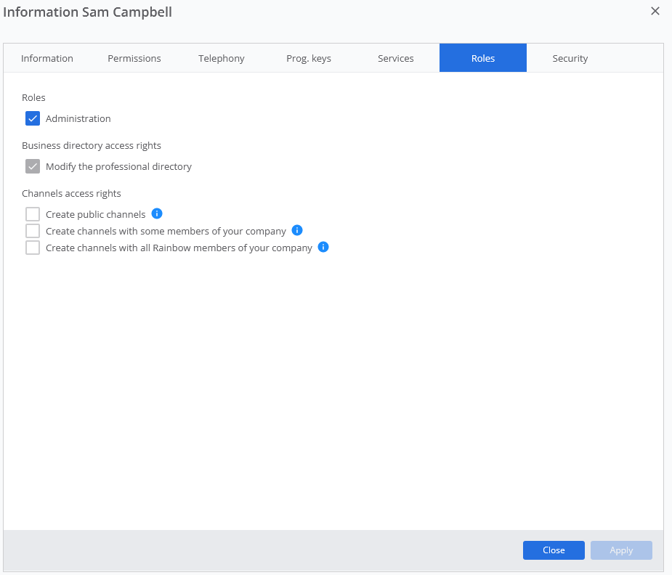672x575 pixels.
Task: Uncheck the Administration role checkbox
Action: (33, 118)
